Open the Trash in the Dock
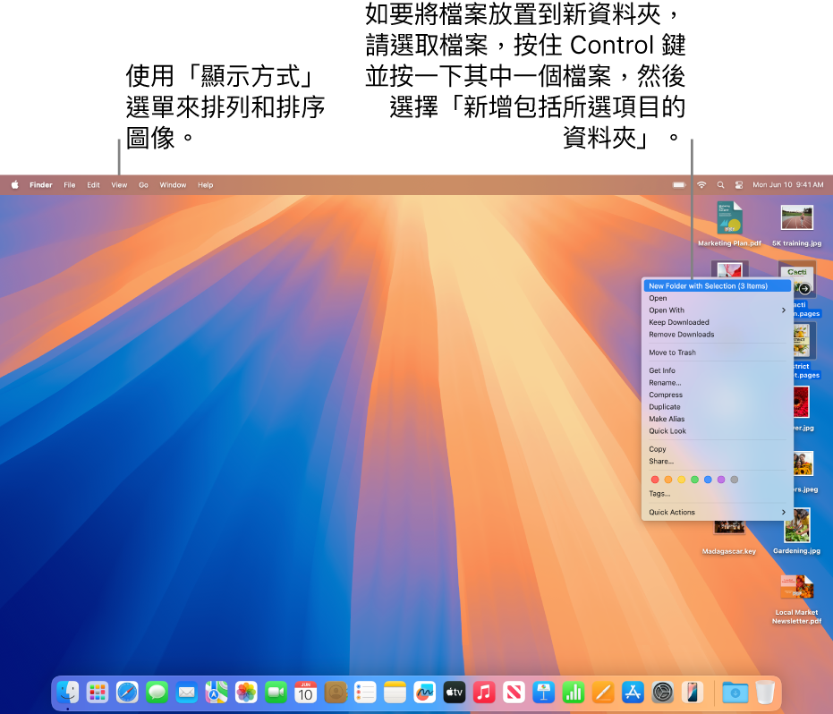The height and width of the screenshot is (714, 833). pyautogui.click(x=765, y=693)
